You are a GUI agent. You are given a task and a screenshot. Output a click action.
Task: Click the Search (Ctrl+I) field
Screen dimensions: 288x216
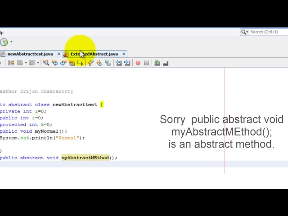tap(269, 32)
